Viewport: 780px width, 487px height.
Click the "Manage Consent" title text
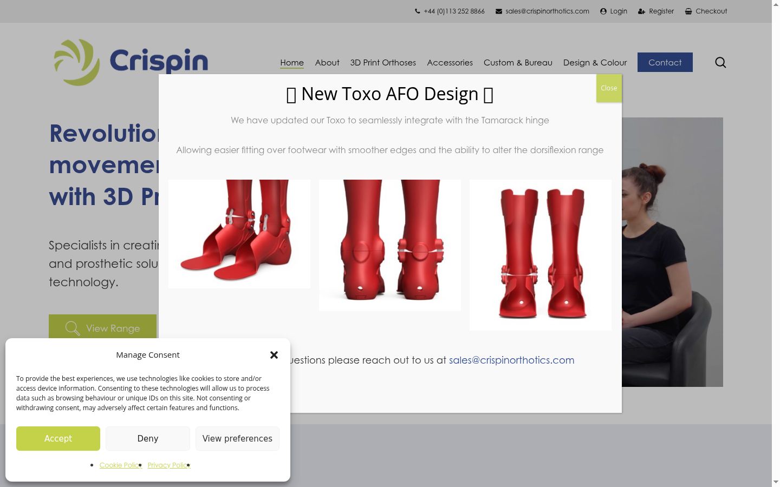click(x=148, y=355)
